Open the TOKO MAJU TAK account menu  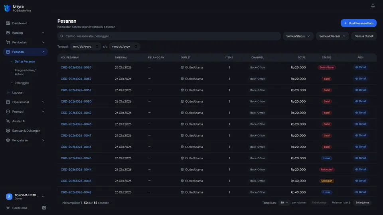pyautogui.click(x=26, y=197)
